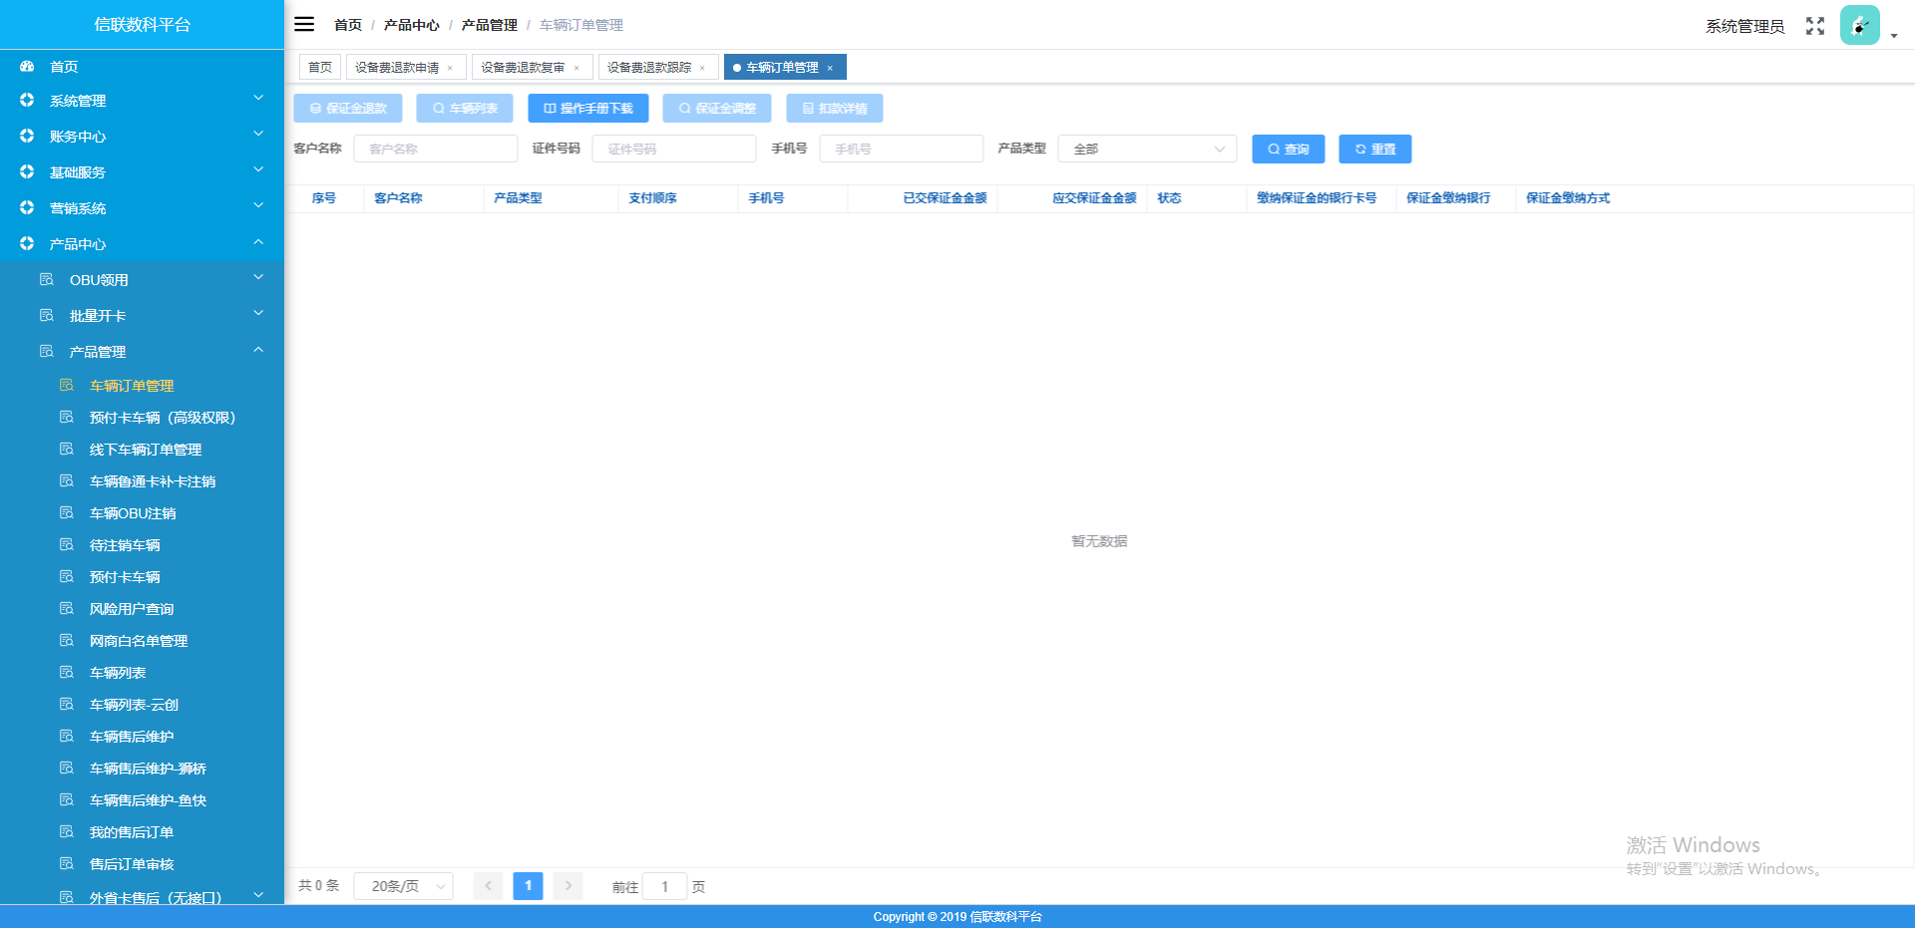Open the 产品类型 dropdown showing 全部
The width and height of the screenshot is (1915, 928).
(x=1147, y=149)
